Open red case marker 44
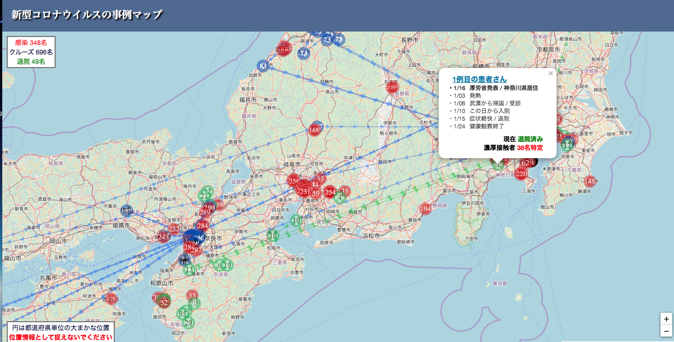 [316, 184]
